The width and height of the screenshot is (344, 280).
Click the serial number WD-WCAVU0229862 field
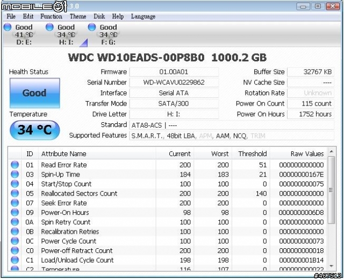pyautogui.click(x=174, y=82)
